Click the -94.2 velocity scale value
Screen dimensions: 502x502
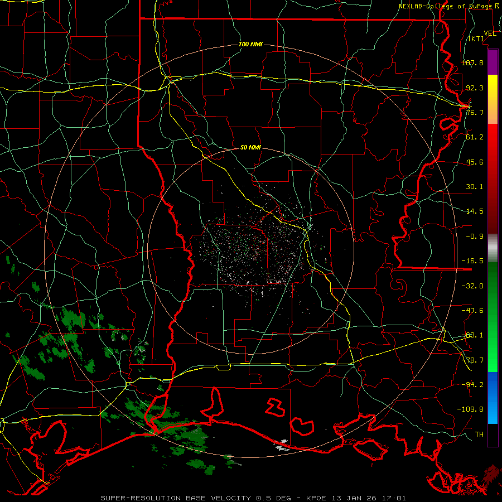pos(472,384)
